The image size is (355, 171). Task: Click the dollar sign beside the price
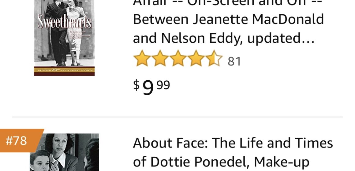pyautogui.click(x=136, y=85)
